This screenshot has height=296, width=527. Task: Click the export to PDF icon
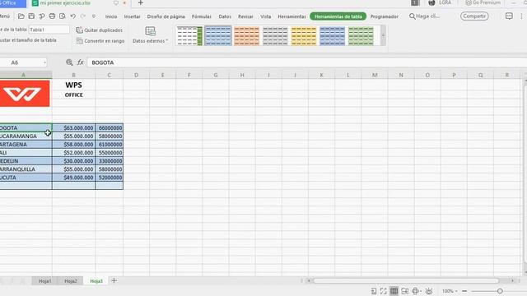pyautogui.click(x=42, y=16)
